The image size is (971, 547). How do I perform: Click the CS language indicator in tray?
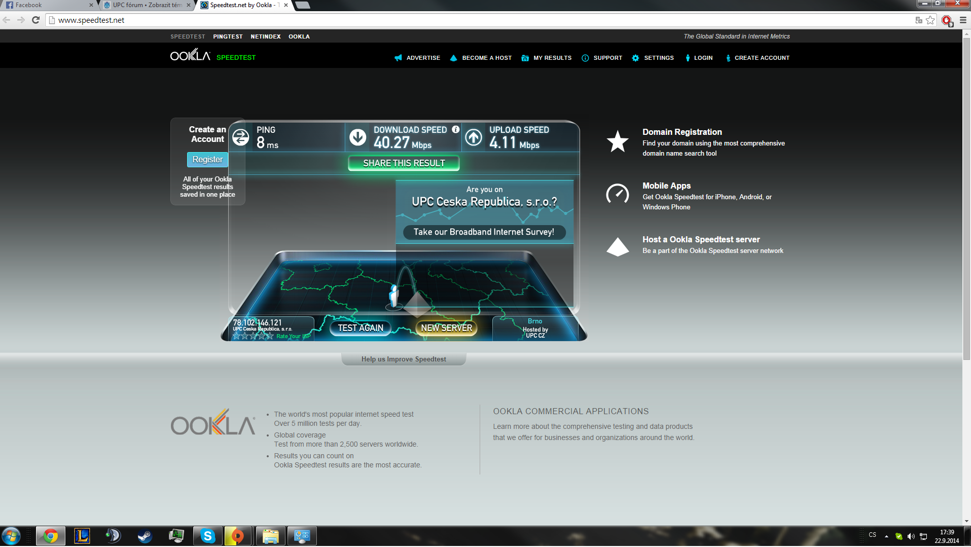tap(872, 535)
